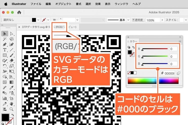Open the オブジェクト menu
Viewport: 188px width, 125px height.
(63, 4)
